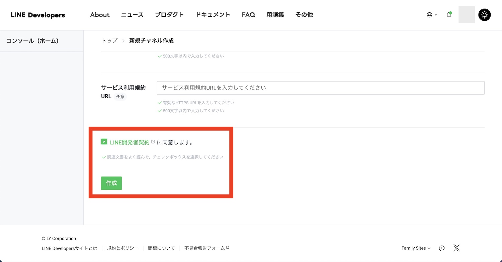
Task: Open the LINE開発者契約 link
Action: (x=130, y=142)
